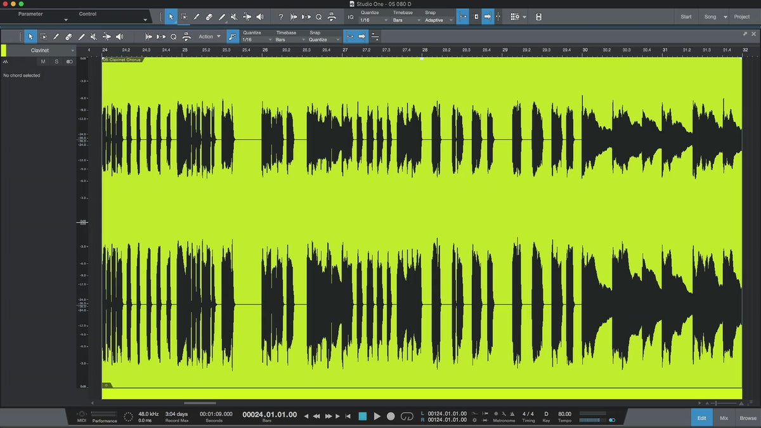Go to the Start page
The width and height of the screenshot is (761, 428).
(x=686, y=16)
